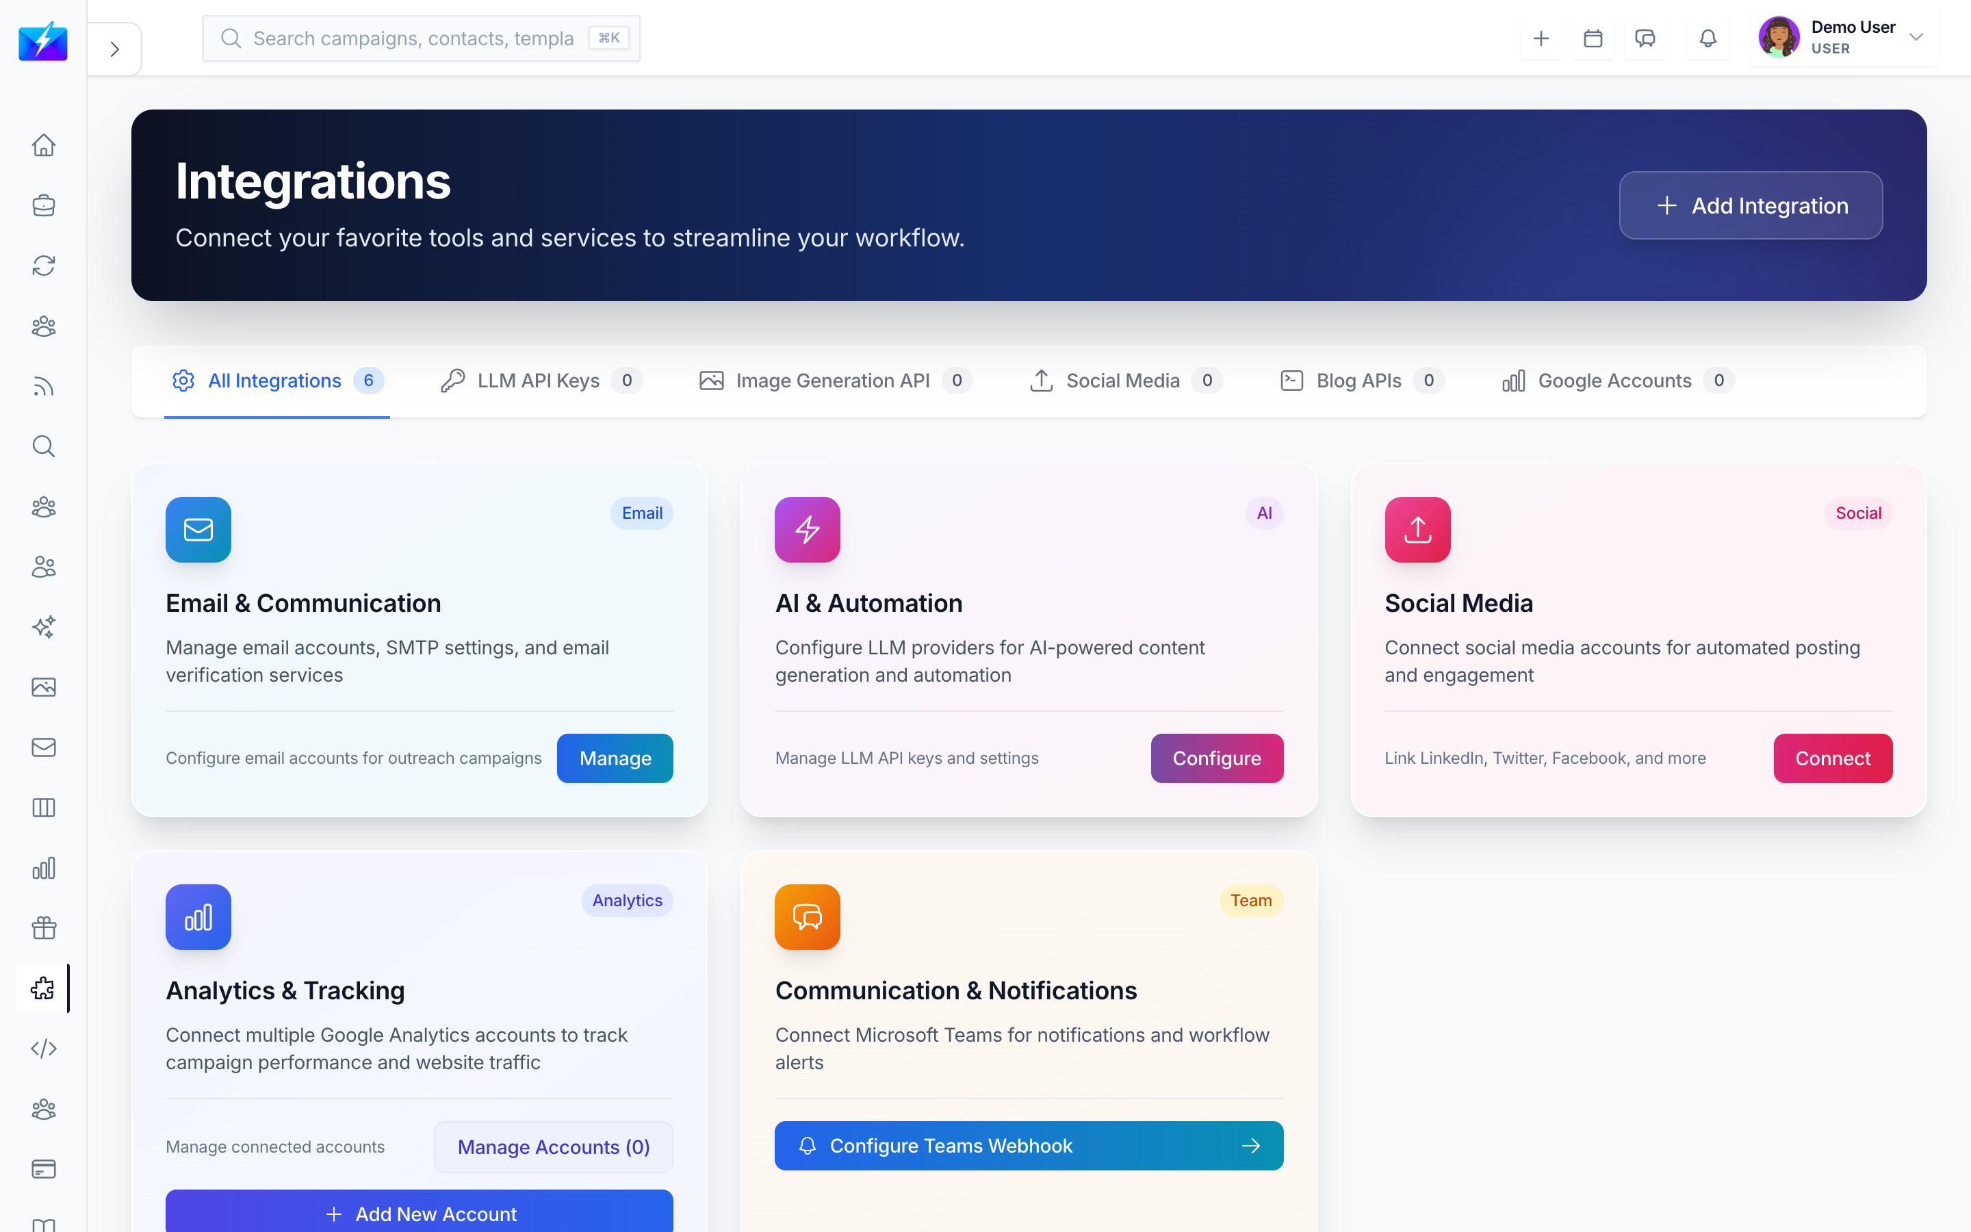Switch to the All Integrations tab
This screenshot has height=1232, width=1971.
[277, 381]
